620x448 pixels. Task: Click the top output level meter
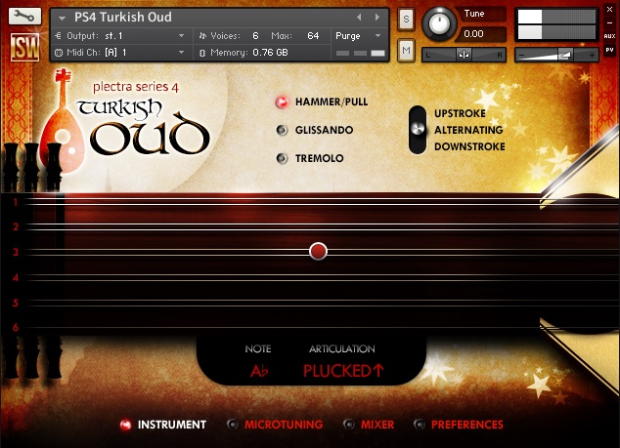[x=556, y=17]
